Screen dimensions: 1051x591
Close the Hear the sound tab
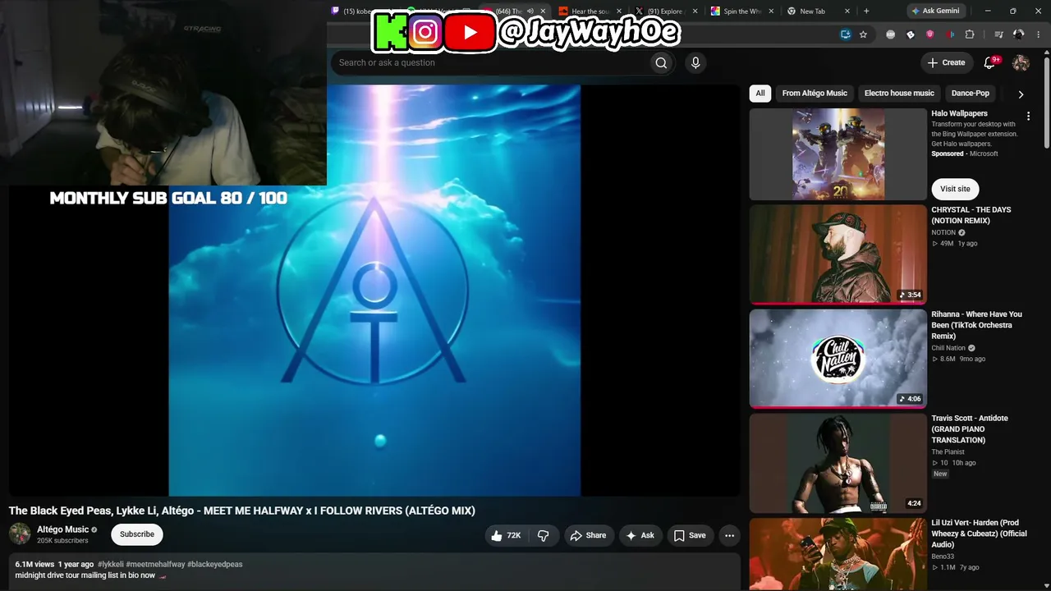click(x=619, y=11)
